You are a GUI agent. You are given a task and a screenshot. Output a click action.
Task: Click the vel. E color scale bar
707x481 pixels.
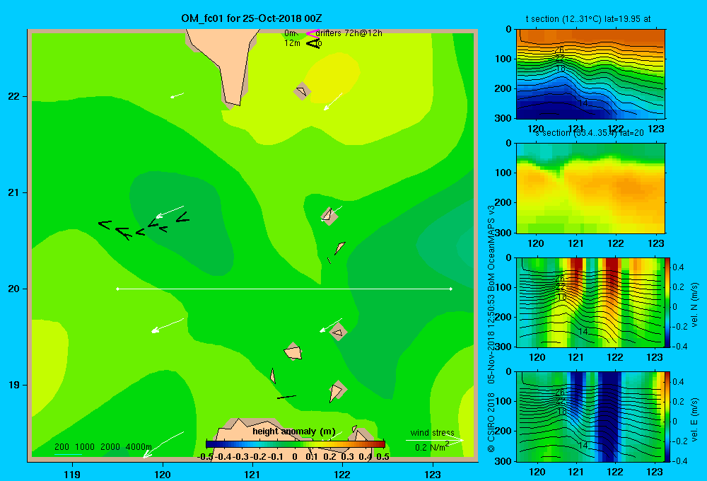tap(667, 417)
